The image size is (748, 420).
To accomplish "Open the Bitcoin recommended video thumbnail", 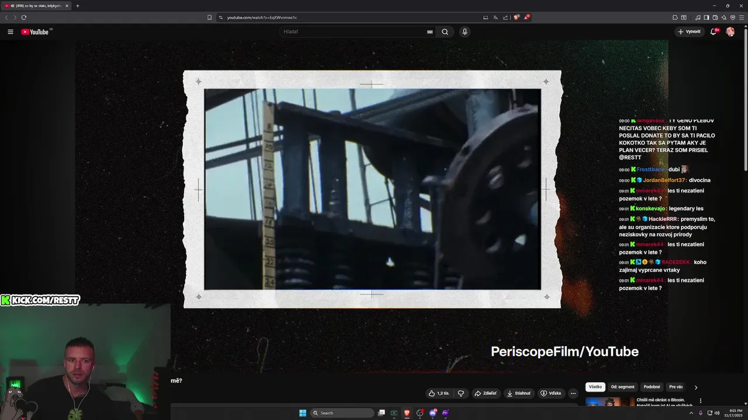I will click(x=610, y=402).
